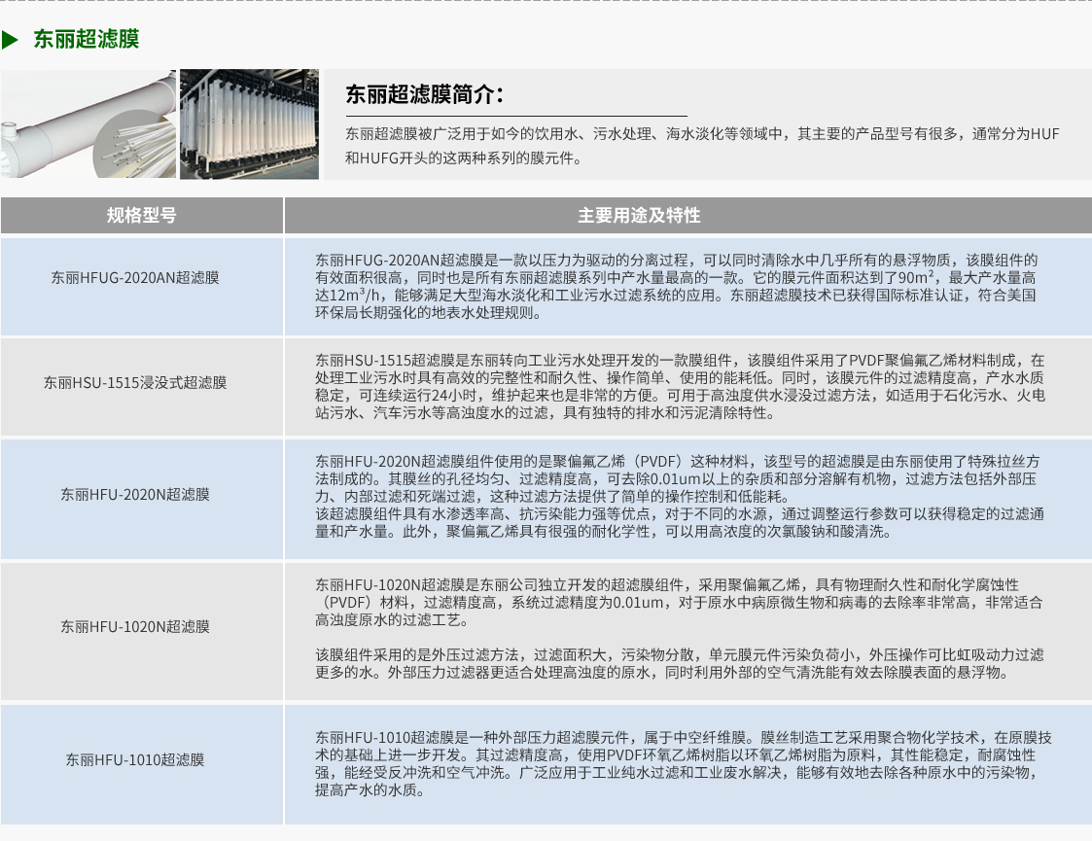1092x841 pixels.
Task: Click the intro paragraph mentioning HUF and HUFG
Action: tap(702, 146)
